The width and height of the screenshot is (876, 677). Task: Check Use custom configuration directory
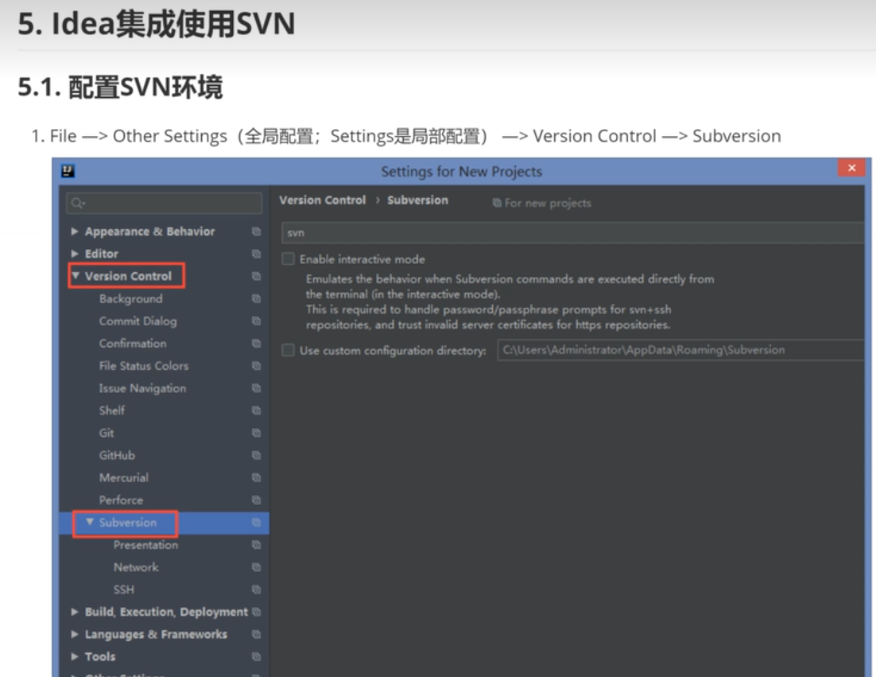tap(289, 351)
